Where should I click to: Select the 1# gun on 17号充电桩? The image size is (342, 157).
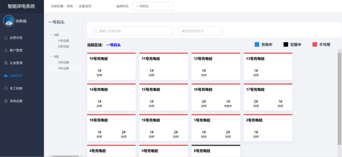(x=280, y=104)
